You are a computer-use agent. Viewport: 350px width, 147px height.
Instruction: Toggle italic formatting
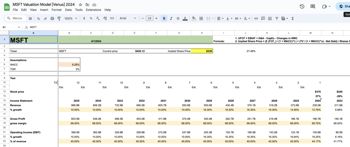coord(171,18)
